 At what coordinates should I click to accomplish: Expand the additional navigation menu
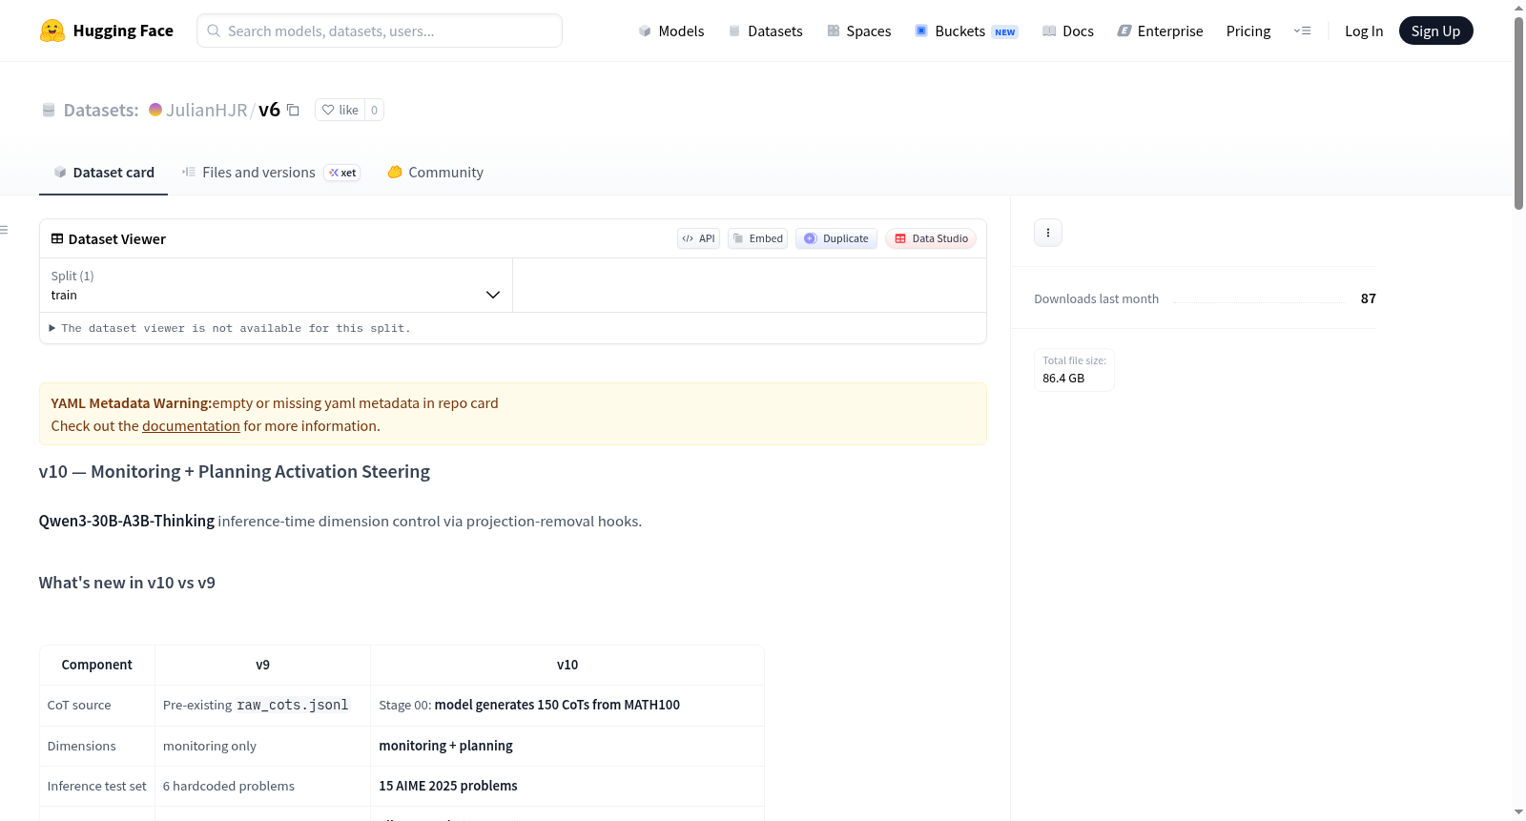click(1302, 31)
